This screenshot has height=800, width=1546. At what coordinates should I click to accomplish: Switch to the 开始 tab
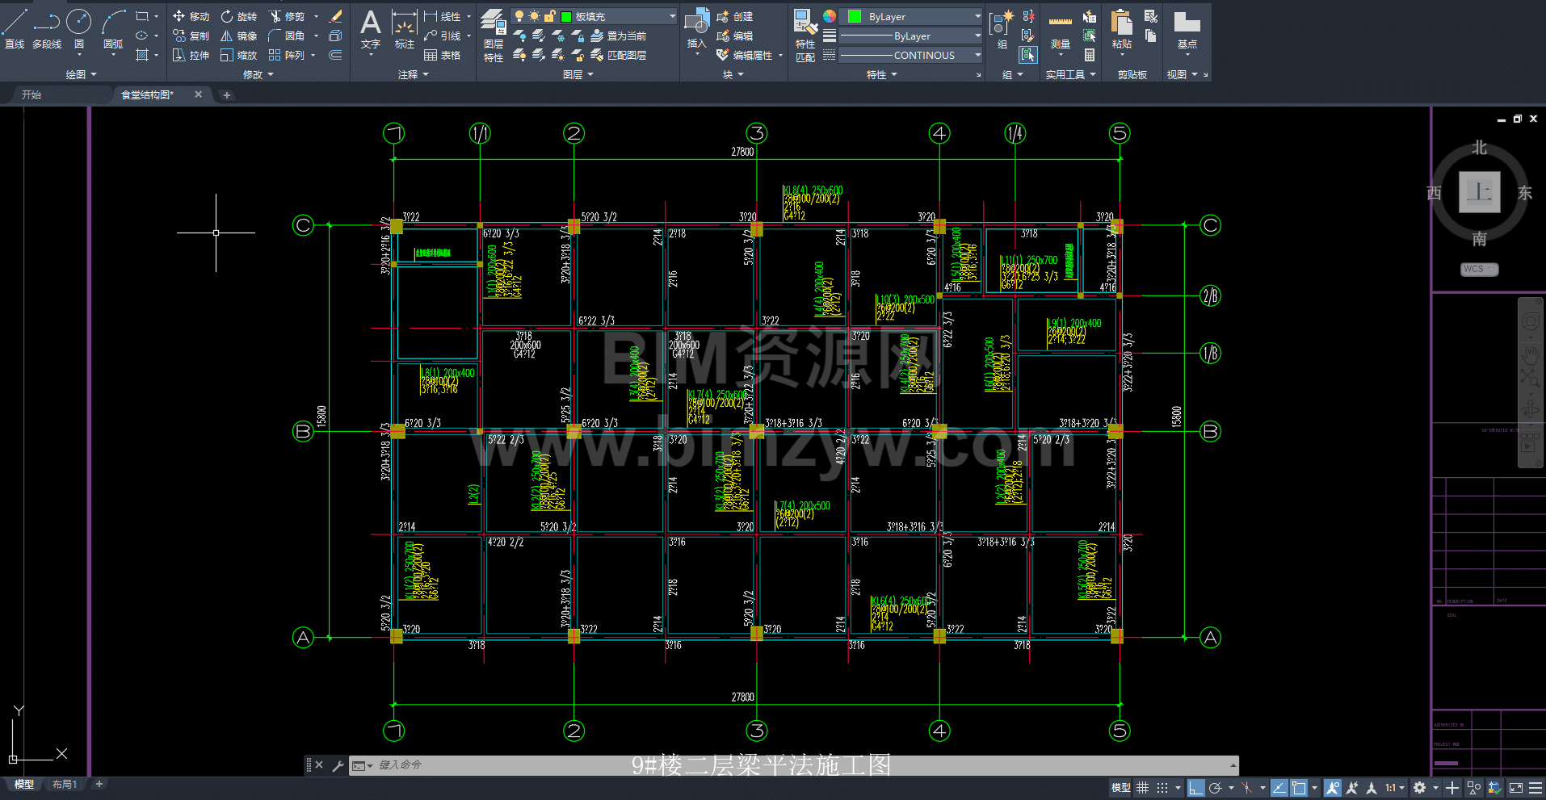pos(32,94)
